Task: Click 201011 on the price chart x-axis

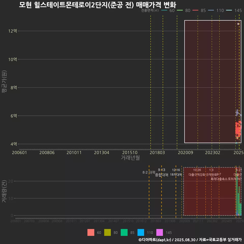Action: click(x=74, y=152)
